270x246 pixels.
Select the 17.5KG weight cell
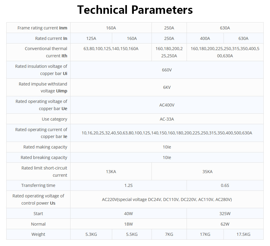tap(243, 234)
